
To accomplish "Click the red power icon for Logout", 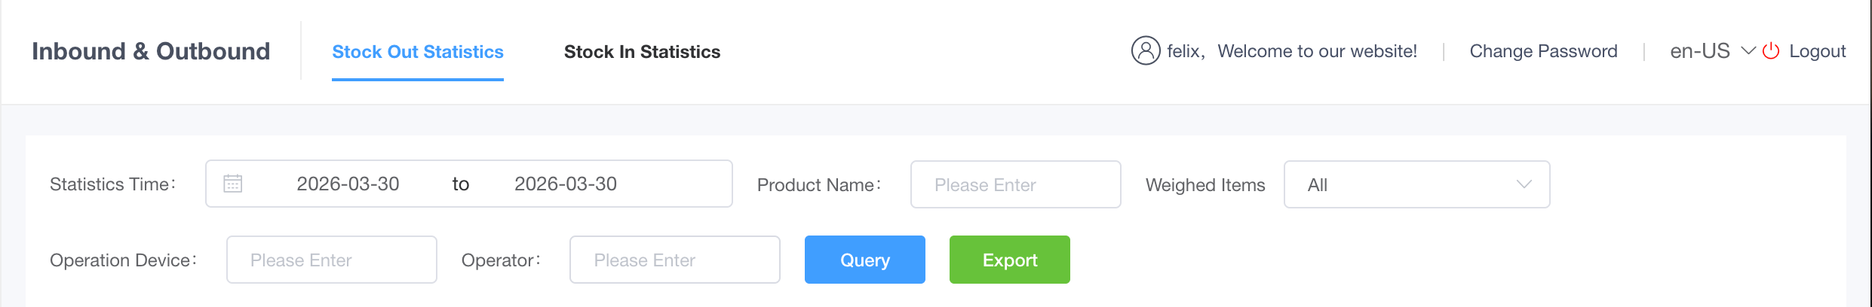I will pyautogui.click(x=1771, y=51).
